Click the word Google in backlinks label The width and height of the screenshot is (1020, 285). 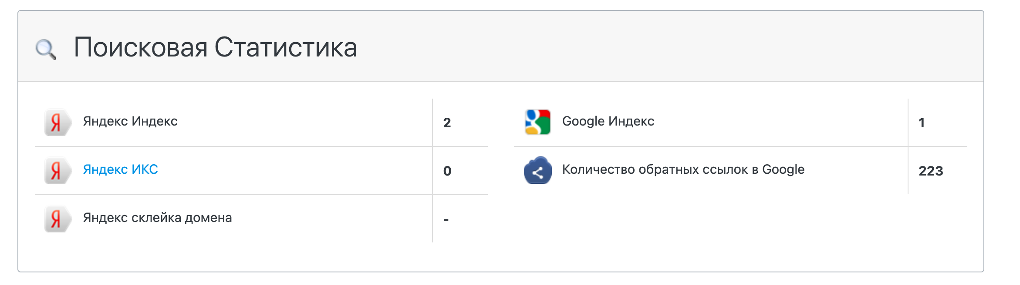click(783, 169)
